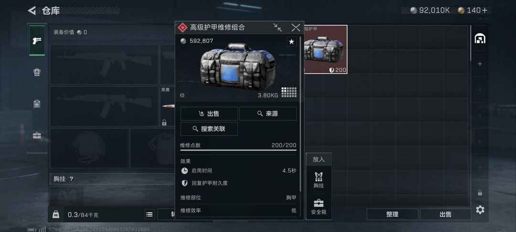Open the 胸挂 help question mark
516x232 pixels.
[x=71, y=179]
